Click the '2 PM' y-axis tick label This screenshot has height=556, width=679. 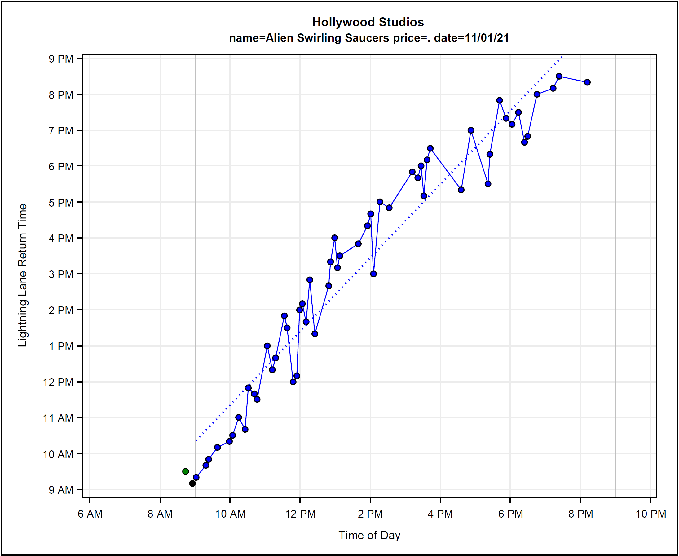click(61, 310)
